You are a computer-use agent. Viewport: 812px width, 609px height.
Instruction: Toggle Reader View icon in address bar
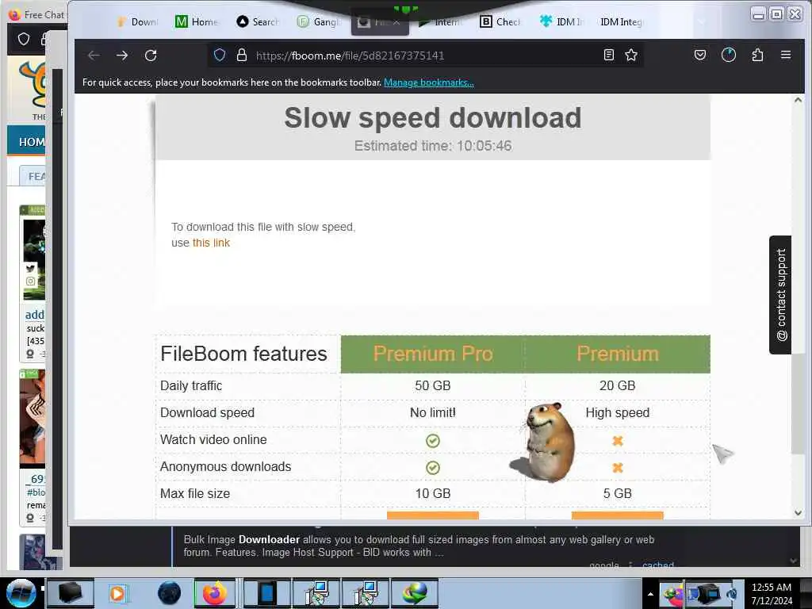coord(609,55)
